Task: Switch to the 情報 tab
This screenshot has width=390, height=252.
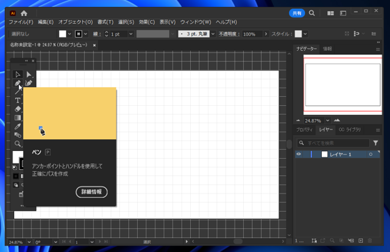Action: (327, 49)
